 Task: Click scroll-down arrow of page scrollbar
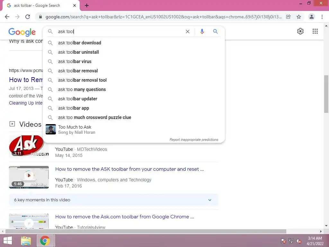point(326,226)
